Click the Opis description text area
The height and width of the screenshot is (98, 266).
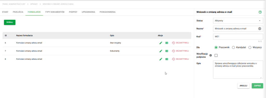[x=238, y=69]
